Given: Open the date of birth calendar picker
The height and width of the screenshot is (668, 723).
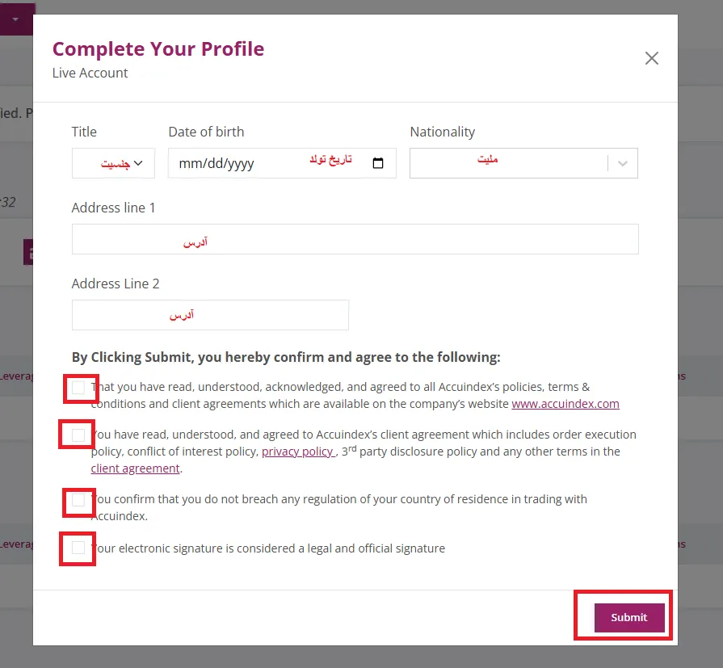Looking at the screenshot, I should [378, 163].
